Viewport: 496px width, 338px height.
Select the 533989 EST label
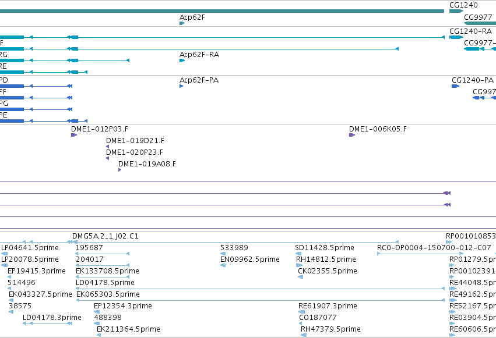pos(234,248)
